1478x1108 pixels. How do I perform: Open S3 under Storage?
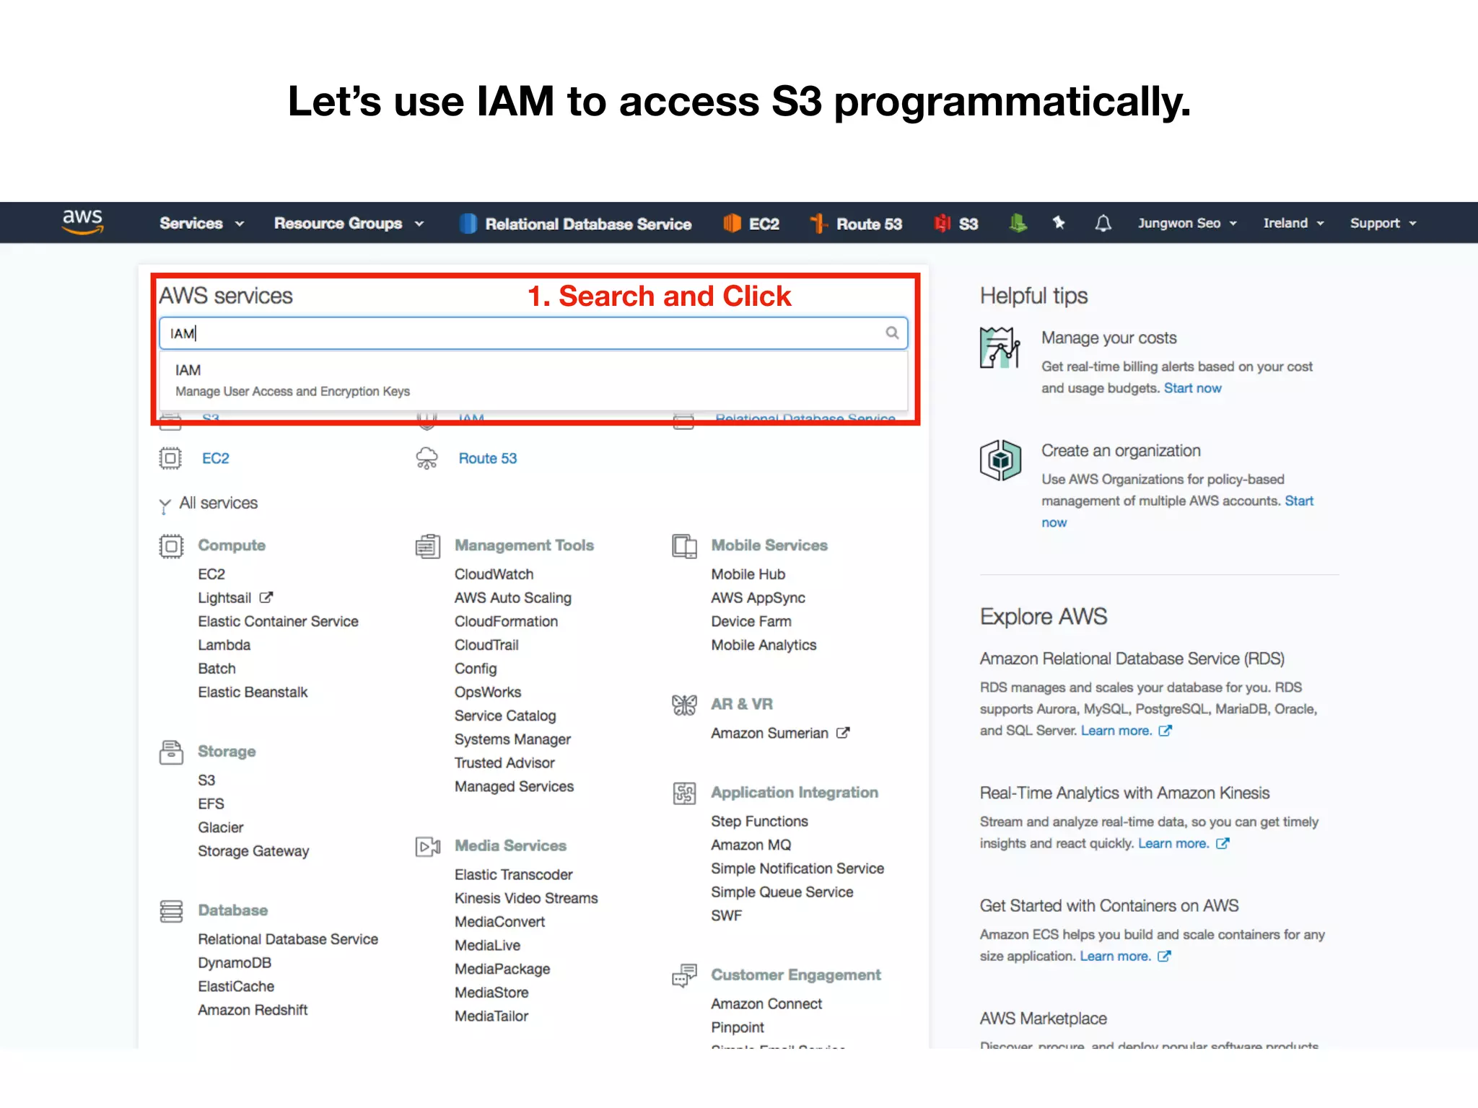point(206,781)
